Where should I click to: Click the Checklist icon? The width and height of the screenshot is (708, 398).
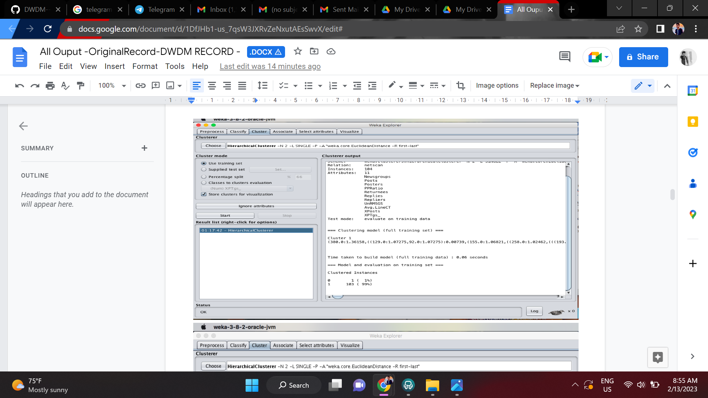283,86
